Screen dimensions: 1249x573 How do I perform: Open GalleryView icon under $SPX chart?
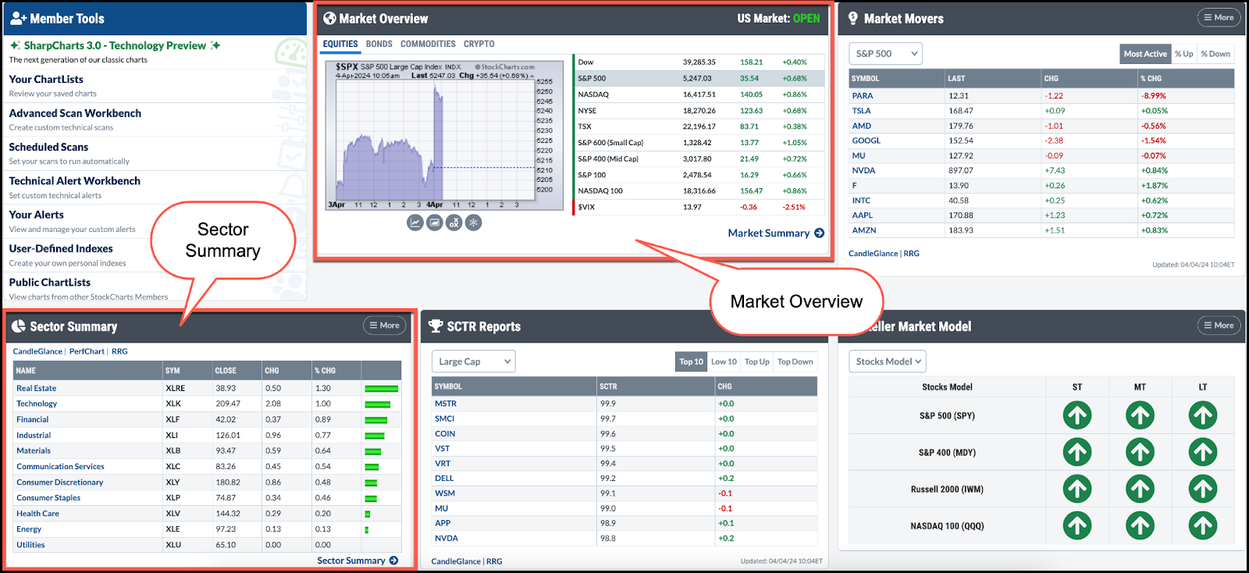[435, 222]
